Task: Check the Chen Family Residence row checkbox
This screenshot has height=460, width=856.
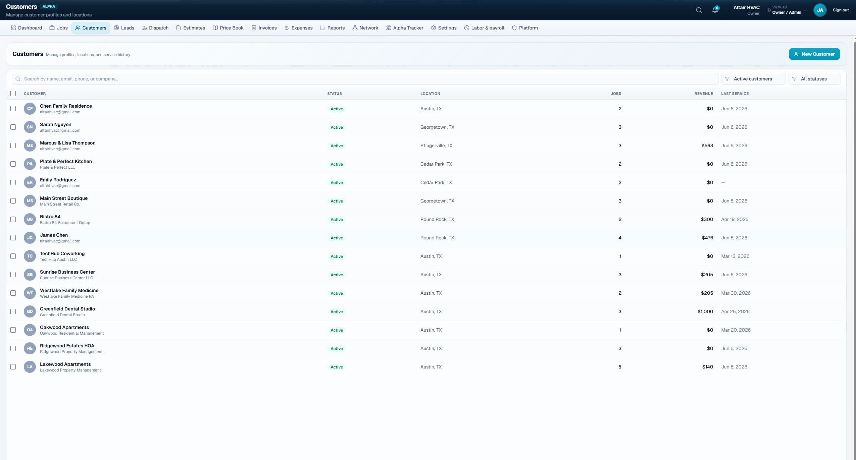Action: pos(13,109)
